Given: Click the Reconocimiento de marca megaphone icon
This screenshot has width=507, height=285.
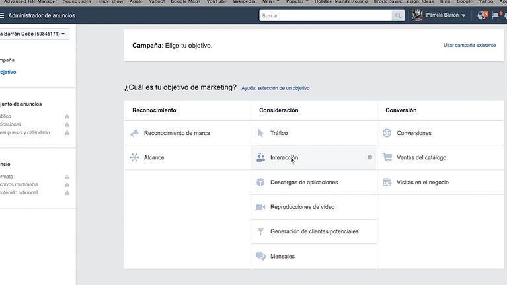Looking at the screenshot, I should [x=134, y=133].
